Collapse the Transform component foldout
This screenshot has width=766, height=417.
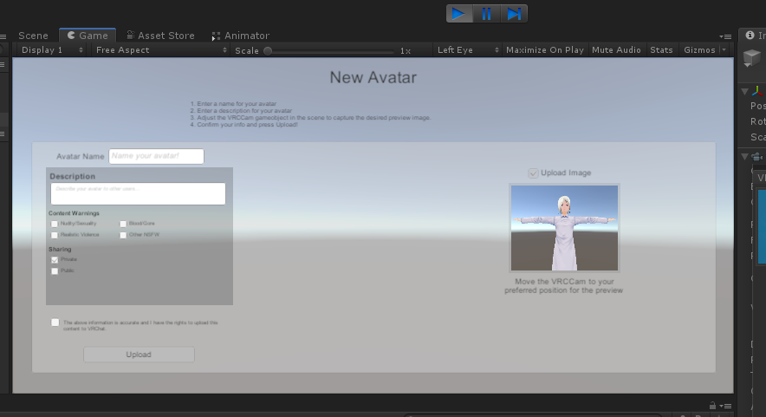[x=744, y=91]
